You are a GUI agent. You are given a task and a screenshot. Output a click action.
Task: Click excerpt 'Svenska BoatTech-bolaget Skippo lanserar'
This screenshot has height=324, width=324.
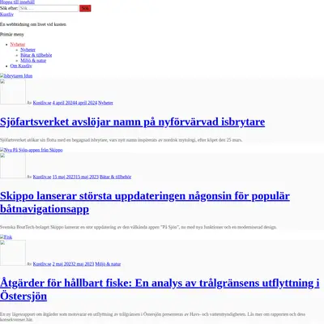tap(139, 227)
